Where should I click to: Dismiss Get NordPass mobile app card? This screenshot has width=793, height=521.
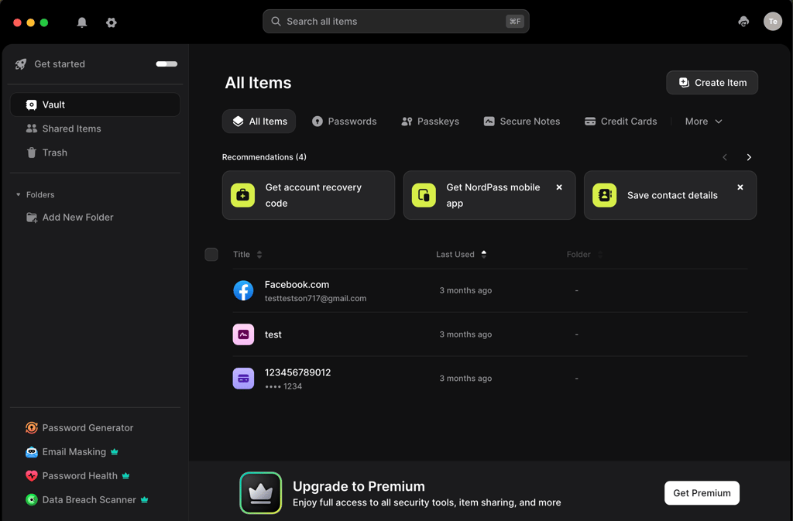559,187
